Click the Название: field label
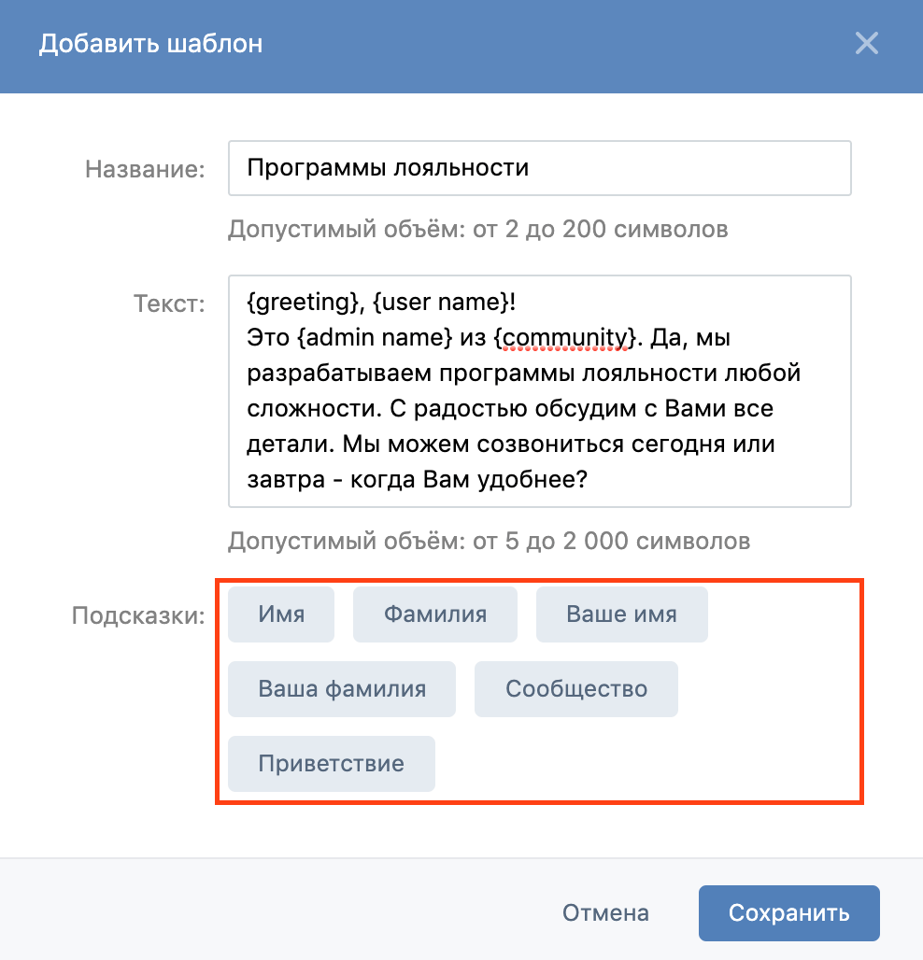The image size is (923, 960). [145, 169]
